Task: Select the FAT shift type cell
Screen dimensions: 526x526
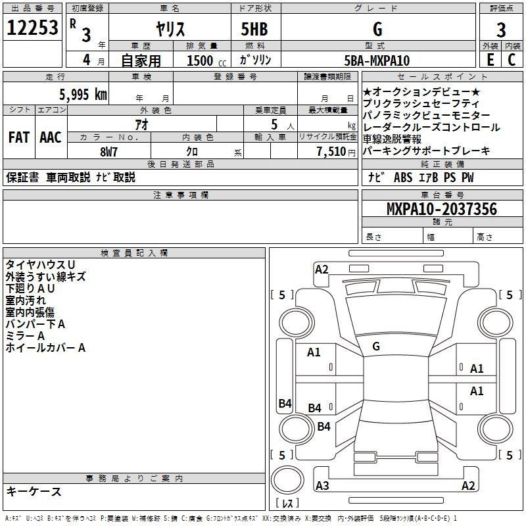Action: click(18, 137)
